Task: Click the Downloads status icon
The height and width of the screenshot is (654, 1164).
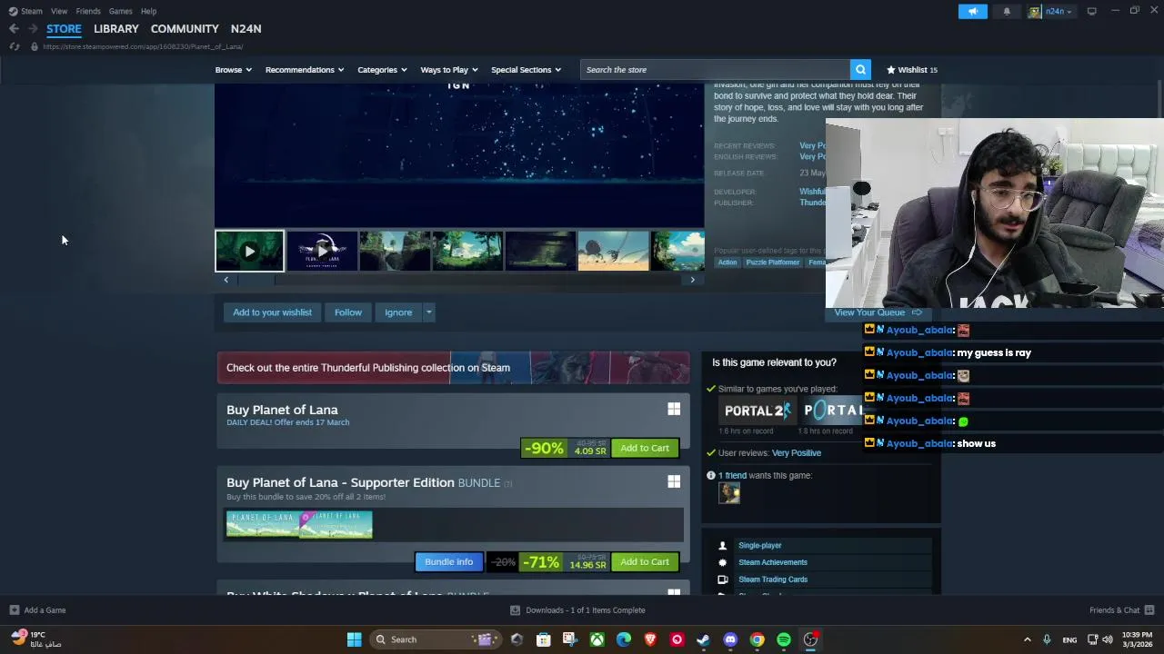Action: click(515, 610)
